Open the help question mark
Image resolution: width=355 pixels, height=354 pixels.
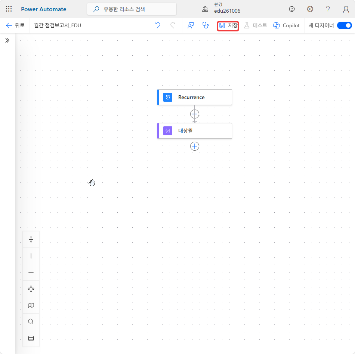(x=328, y=9)
